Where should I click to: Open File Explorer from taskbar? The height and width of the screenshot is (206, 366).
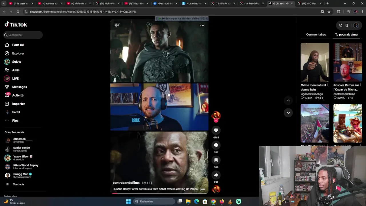[x=188, y=201]
